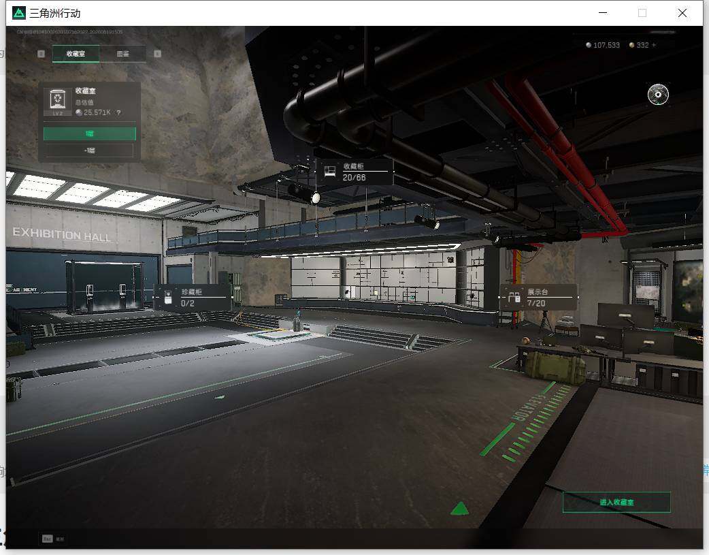Click the 收藏室 panel title text

(x=86, y=91)
